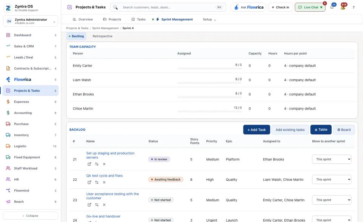Screen dimensions: 363x222
Task: Open Purchase truck icon in sidebar
Action: click(8, 124)
